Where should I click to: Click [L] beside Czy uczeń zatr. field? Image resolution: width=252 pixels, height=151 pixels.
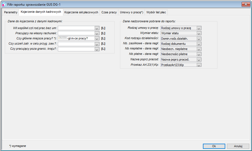(x=103, y=43)
